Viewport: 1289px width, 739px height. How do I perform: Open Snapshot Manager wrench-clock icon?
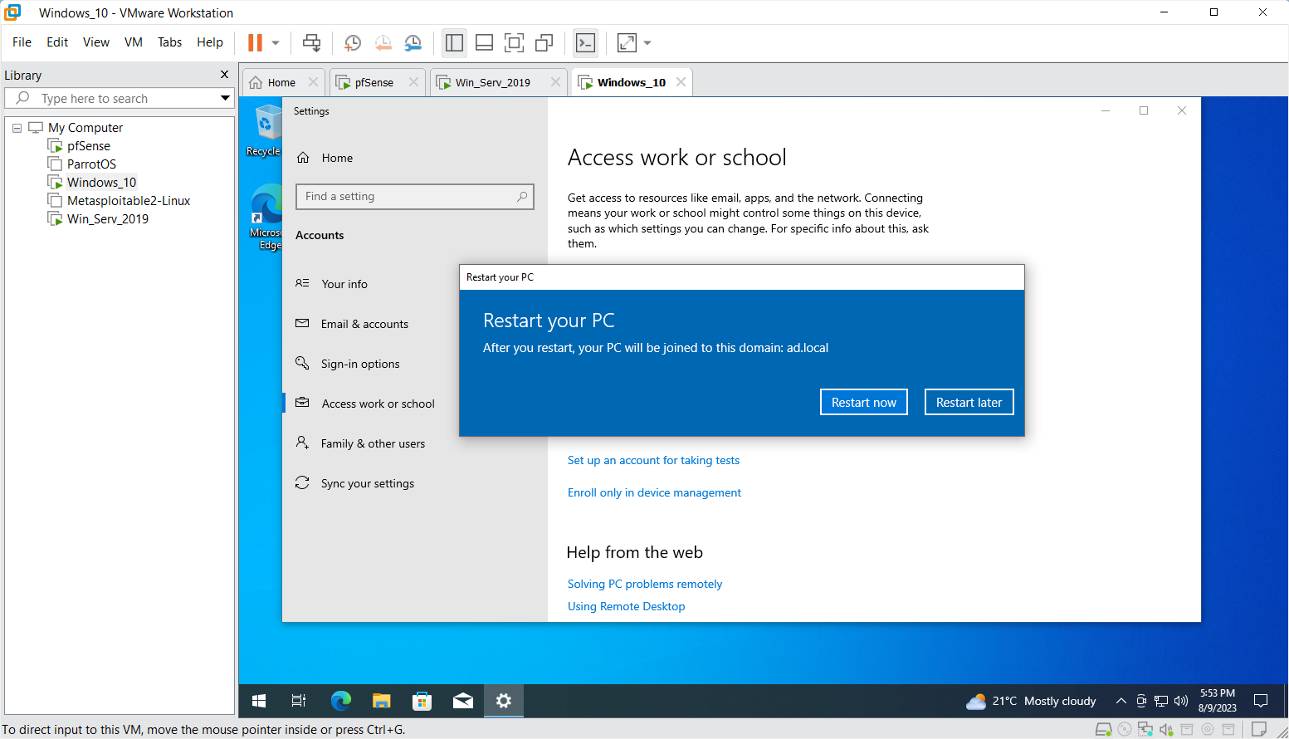click(413, 43)
